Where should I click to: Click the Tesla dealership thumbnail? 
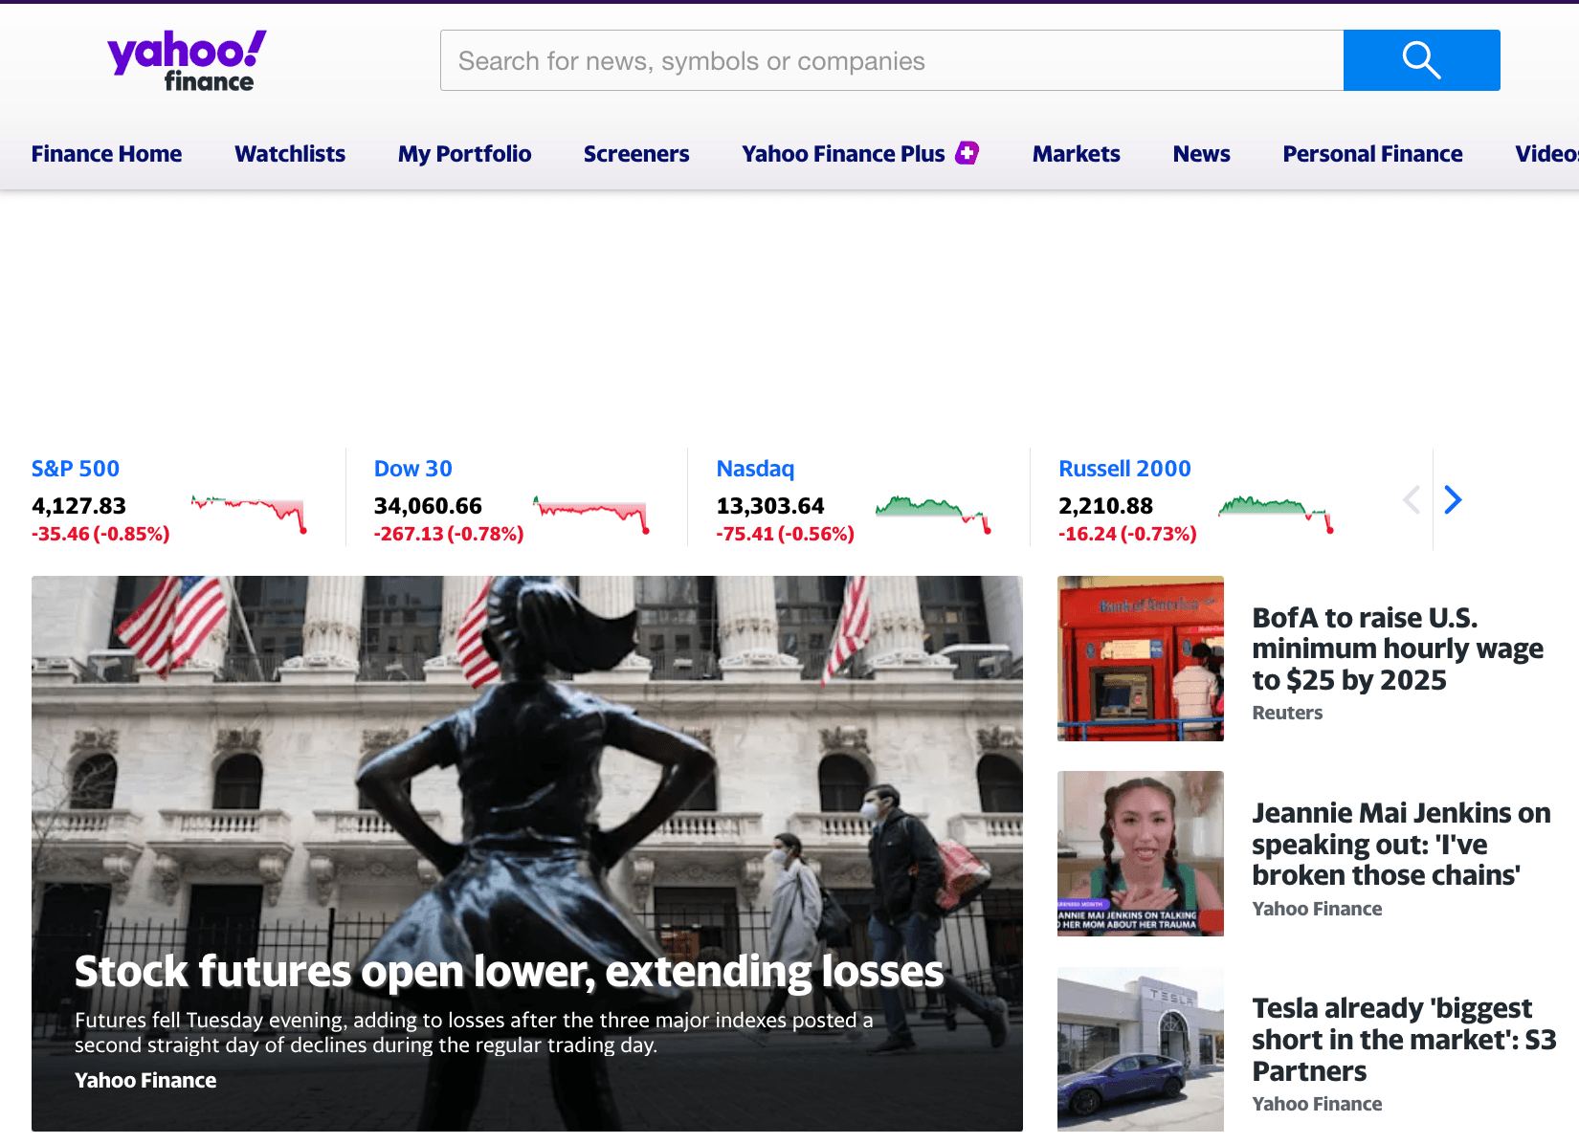[1141, 1049]
